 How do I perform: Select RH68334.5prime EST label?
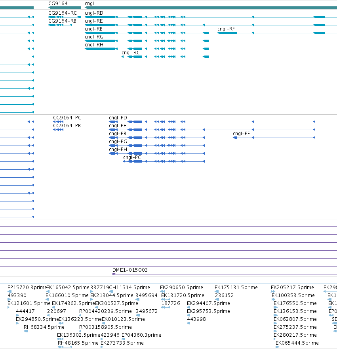click(x=44, y=327)
